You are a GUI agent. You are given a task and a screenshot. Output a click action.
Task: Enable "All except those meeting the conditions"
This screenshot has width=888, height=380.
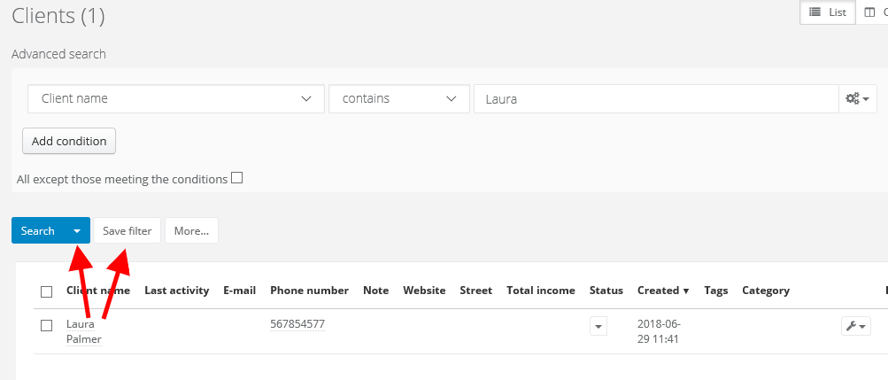coord(236,178)
